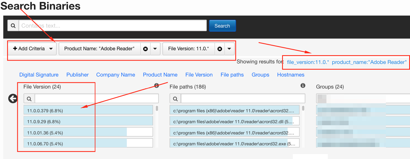The width and height of the screenshot is (410, 159).
Task: Remove the File Version 11.0.* criteria
Action: pos(219,49)
